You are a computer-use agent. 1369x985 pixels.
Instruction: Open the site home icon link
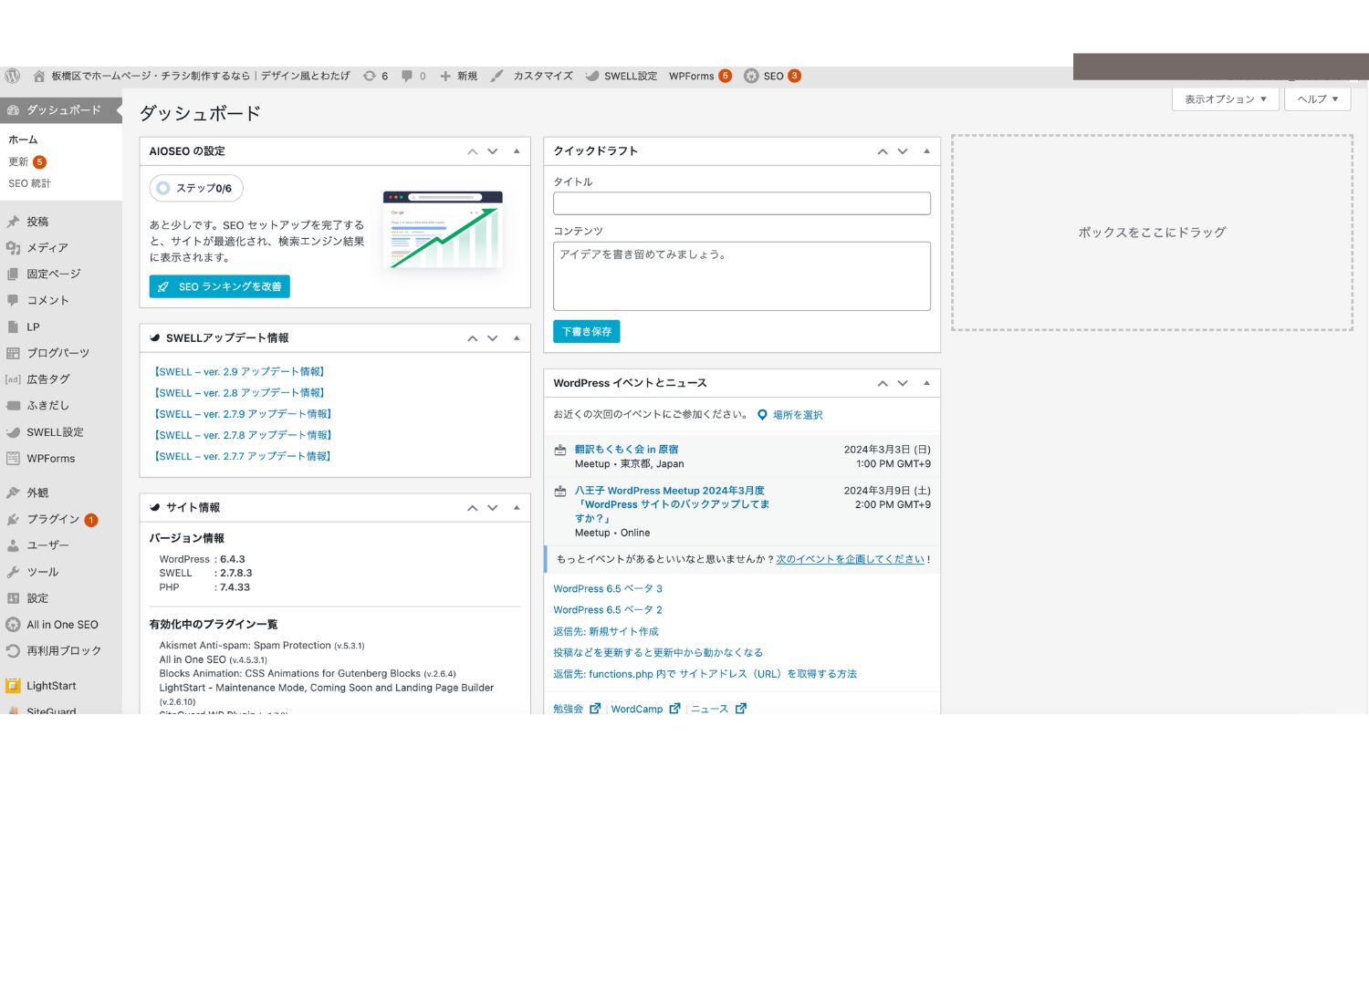coord(39,76)
